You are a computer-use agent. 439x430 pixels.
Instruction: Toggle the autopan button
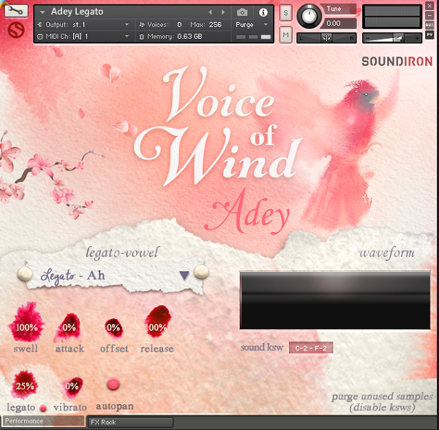click(113, 384)
